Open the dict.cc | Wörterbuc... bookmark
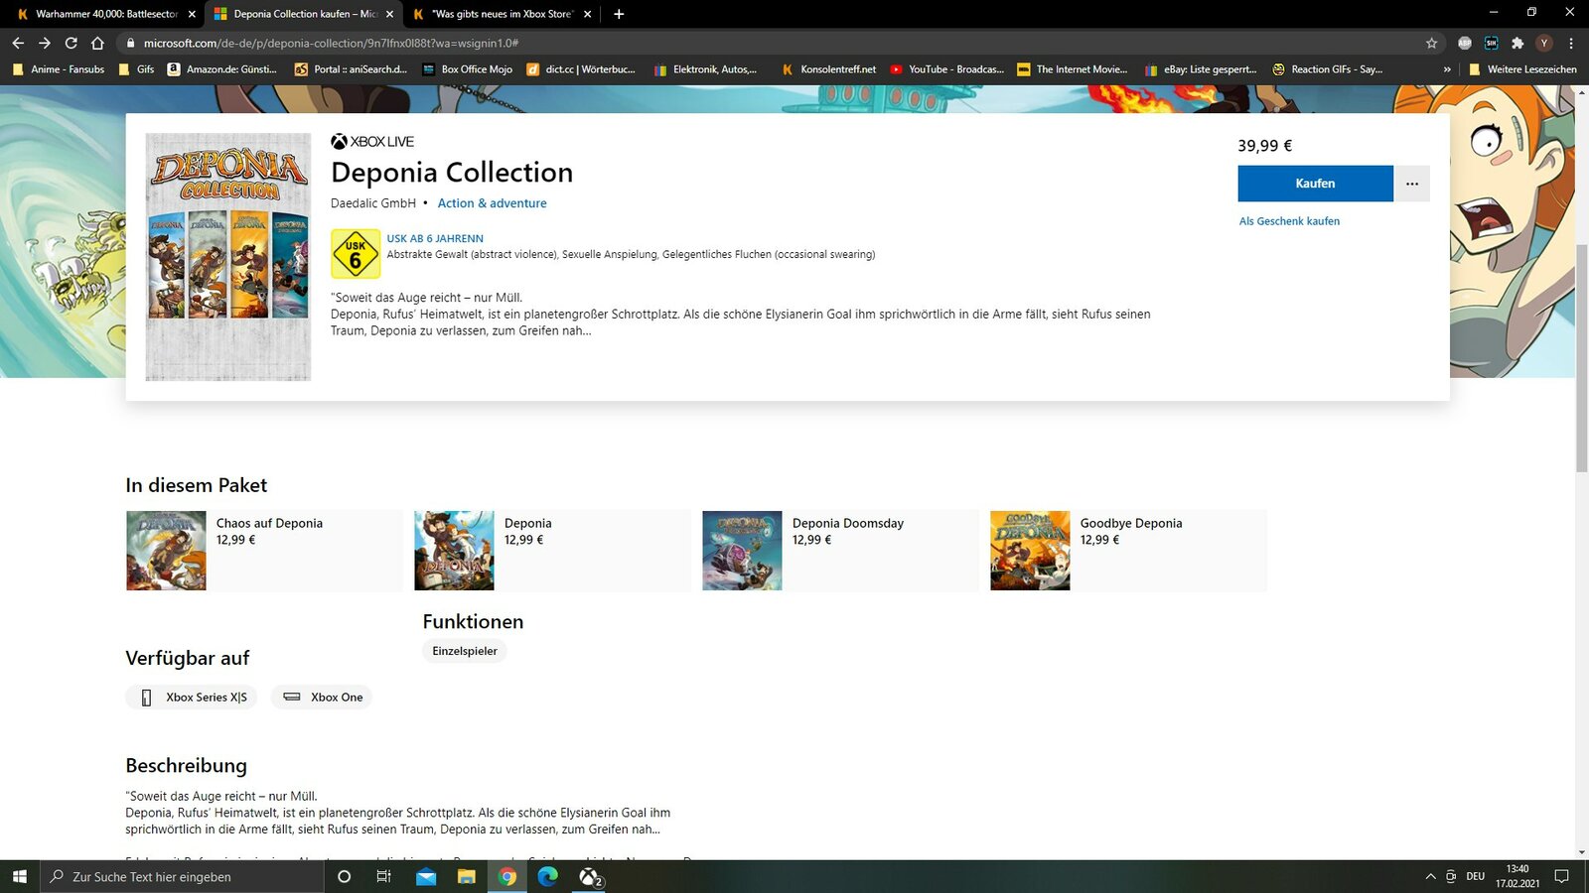 click(x=581, y=69)
